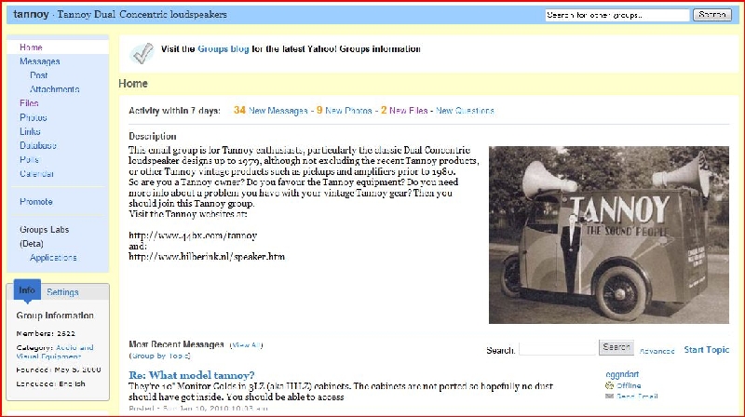Click the Group Information heading
This screenshot has width=745, height=417.
point(55,316)
